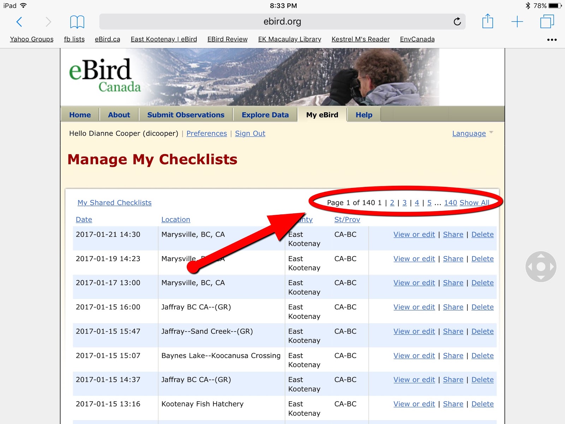
Task: Click Show All checklists link
Action: coord(475,203)
